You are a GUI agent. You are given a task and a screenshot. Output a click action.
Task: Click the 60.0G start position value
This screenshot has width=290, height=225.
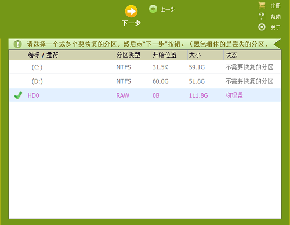(x=161, y=81)
